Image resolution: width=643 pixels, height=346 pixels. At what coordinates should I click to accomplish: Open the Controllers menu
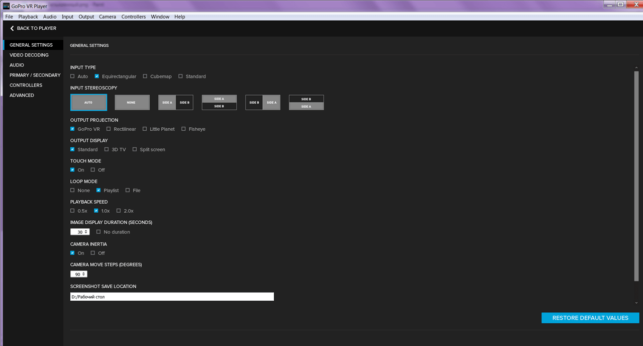tap(134, 17)
